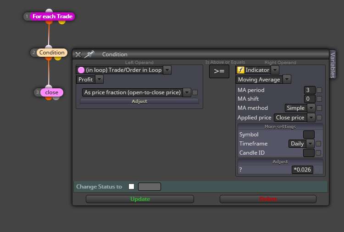Image resolution: width=344 pixels, height=232 pixels.
Task: Click the Update button
Action: (140, 199)
